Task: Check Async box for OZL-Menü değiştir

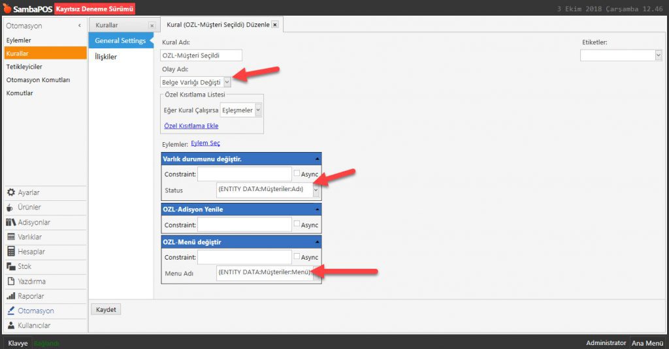Action: (297, 257)
